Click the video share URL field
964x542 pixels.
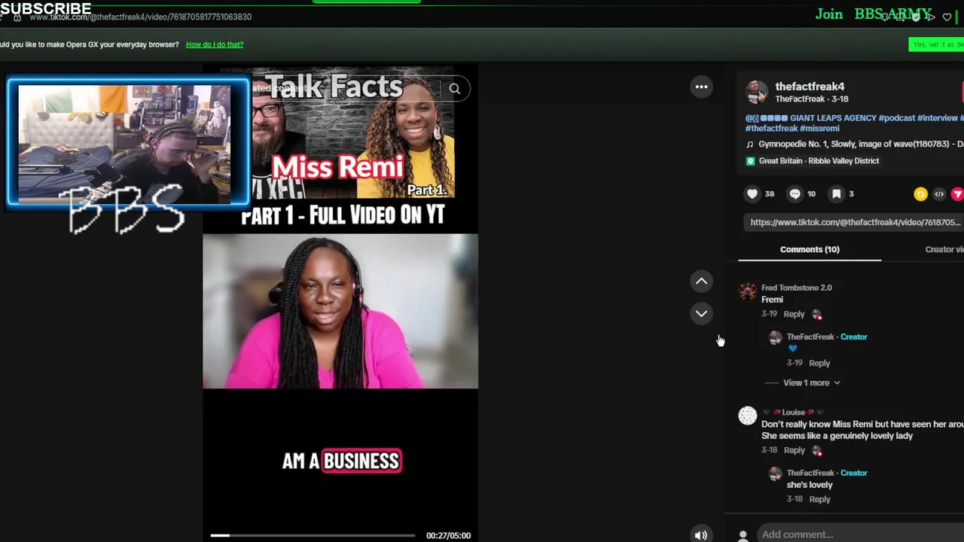855,222
